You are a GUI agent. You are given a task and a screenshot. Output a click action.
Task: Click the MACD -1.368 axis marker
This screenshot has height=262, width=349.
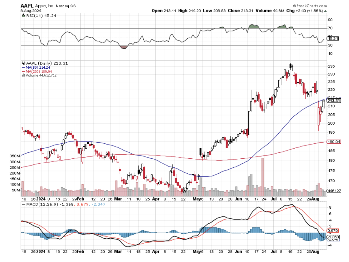click(333, 237)
